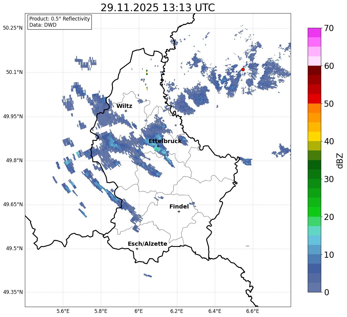Click the dark red colorbar segment below 60
Screen dimensions: 347x317
coord(314,70)
